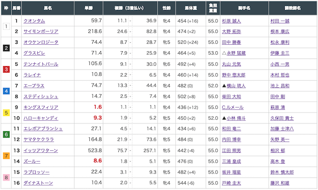Open trainer link 加藤 士津八

282,129
